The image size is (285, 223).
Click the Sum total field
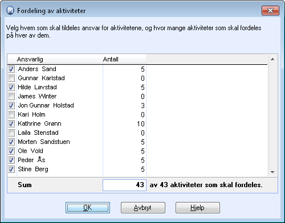click(124, 185)
